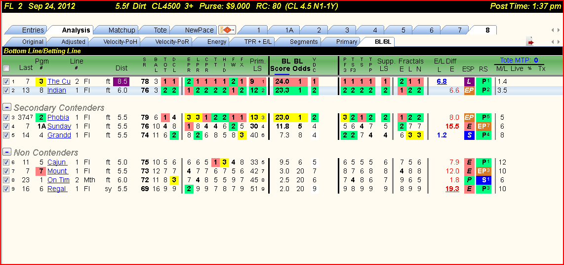
Task: Open the lightning diamond icon dropdown
Action: click(227, 30)
